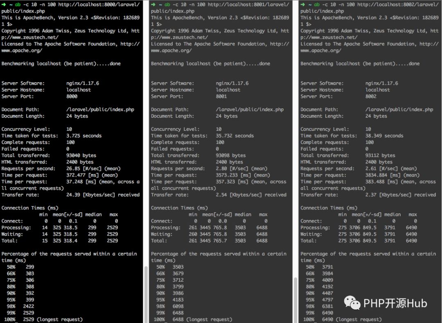
Task: Select the Server Port value "8002"
Action: point(371,96)
